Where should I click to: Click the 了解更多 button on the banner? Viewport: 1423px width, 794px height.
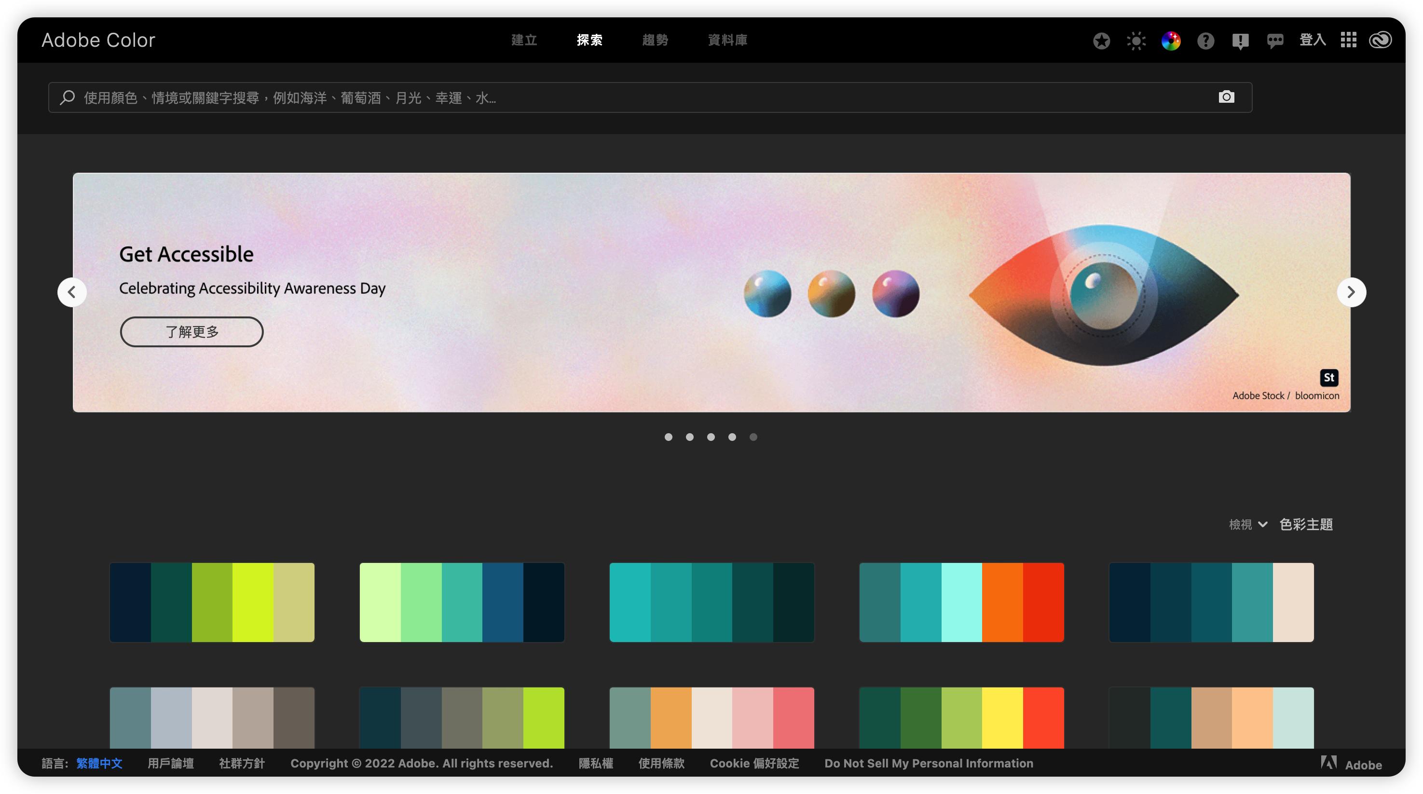click(191, 331)
